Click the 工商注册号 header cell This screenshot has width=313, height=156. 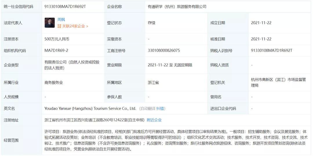tap(125, 51)
